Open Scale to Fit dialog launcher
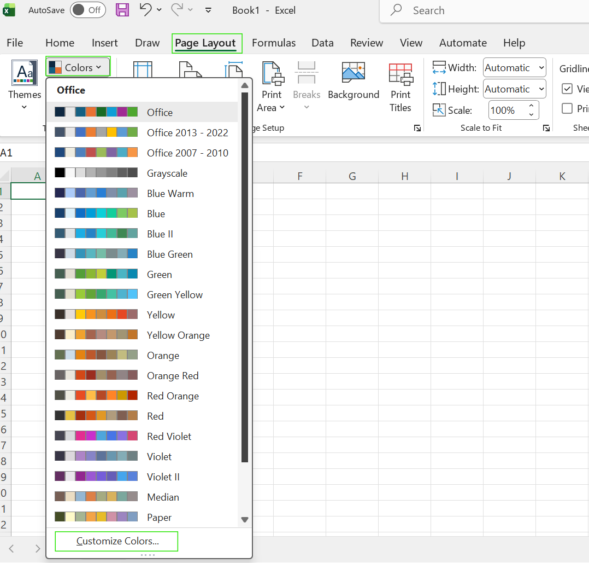 [546, 128]
